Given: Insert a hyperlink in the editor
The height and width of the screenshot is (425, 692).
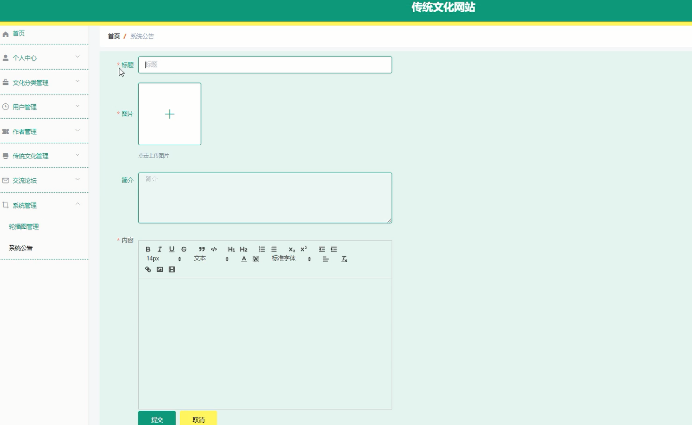Looking at the screenshot, I should (148, 269).
